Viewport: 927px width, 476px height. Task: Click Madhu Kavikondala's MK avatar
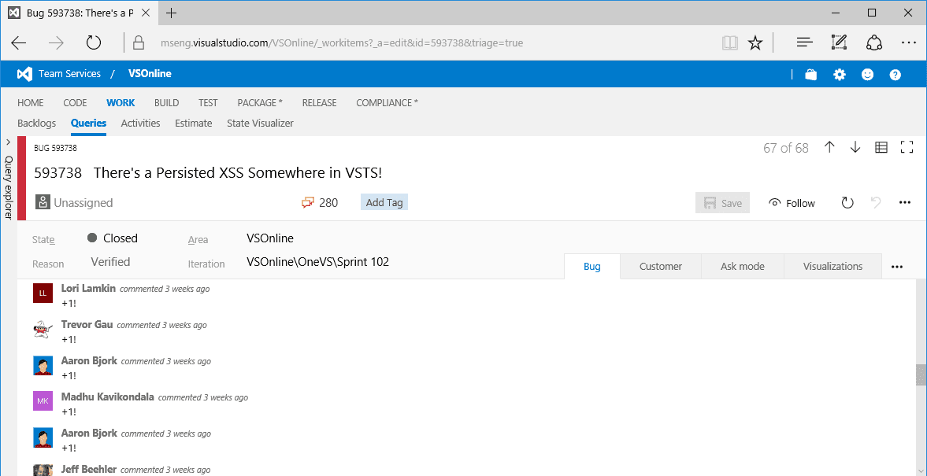(x=43, y=401)
